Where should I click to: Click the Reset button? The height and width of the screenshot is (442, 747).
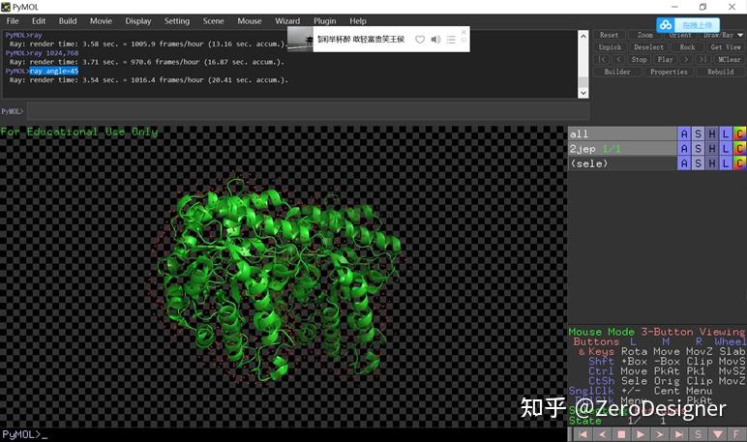click(x=610, y=35)
